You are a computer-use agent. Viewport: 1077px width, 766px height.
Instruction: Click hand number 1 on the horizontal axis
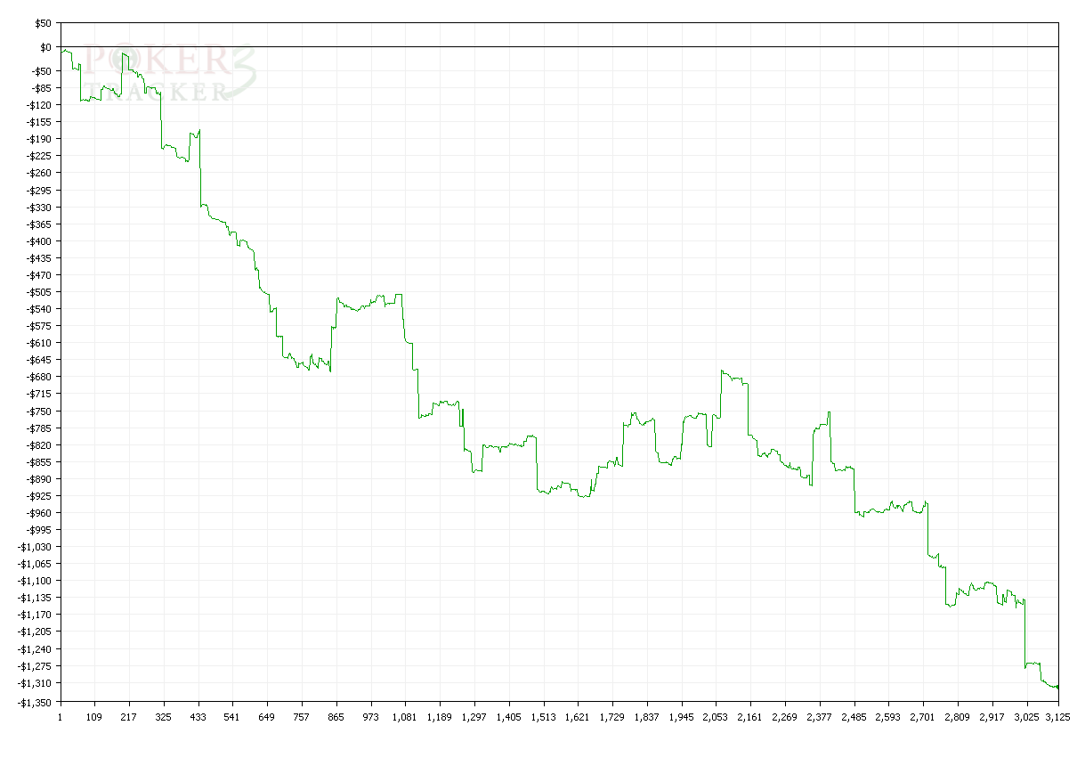[x=60, y=716]
